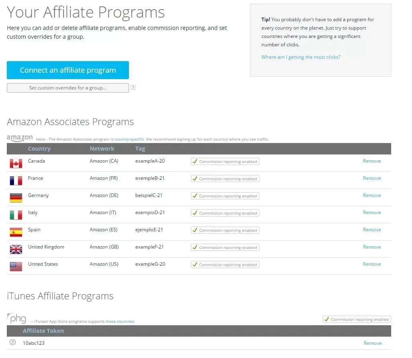The image size is (412, 358).
Task: Select tag exampleA-20
Action: coord(150,161)
